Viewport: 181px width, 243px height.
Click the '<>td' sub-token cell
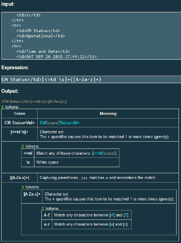coord(28,153)
